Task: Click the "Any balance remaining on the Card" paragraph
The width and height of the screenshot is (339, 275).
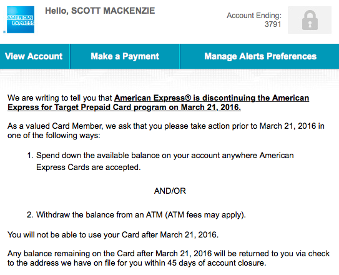Action: coord(169,258)
